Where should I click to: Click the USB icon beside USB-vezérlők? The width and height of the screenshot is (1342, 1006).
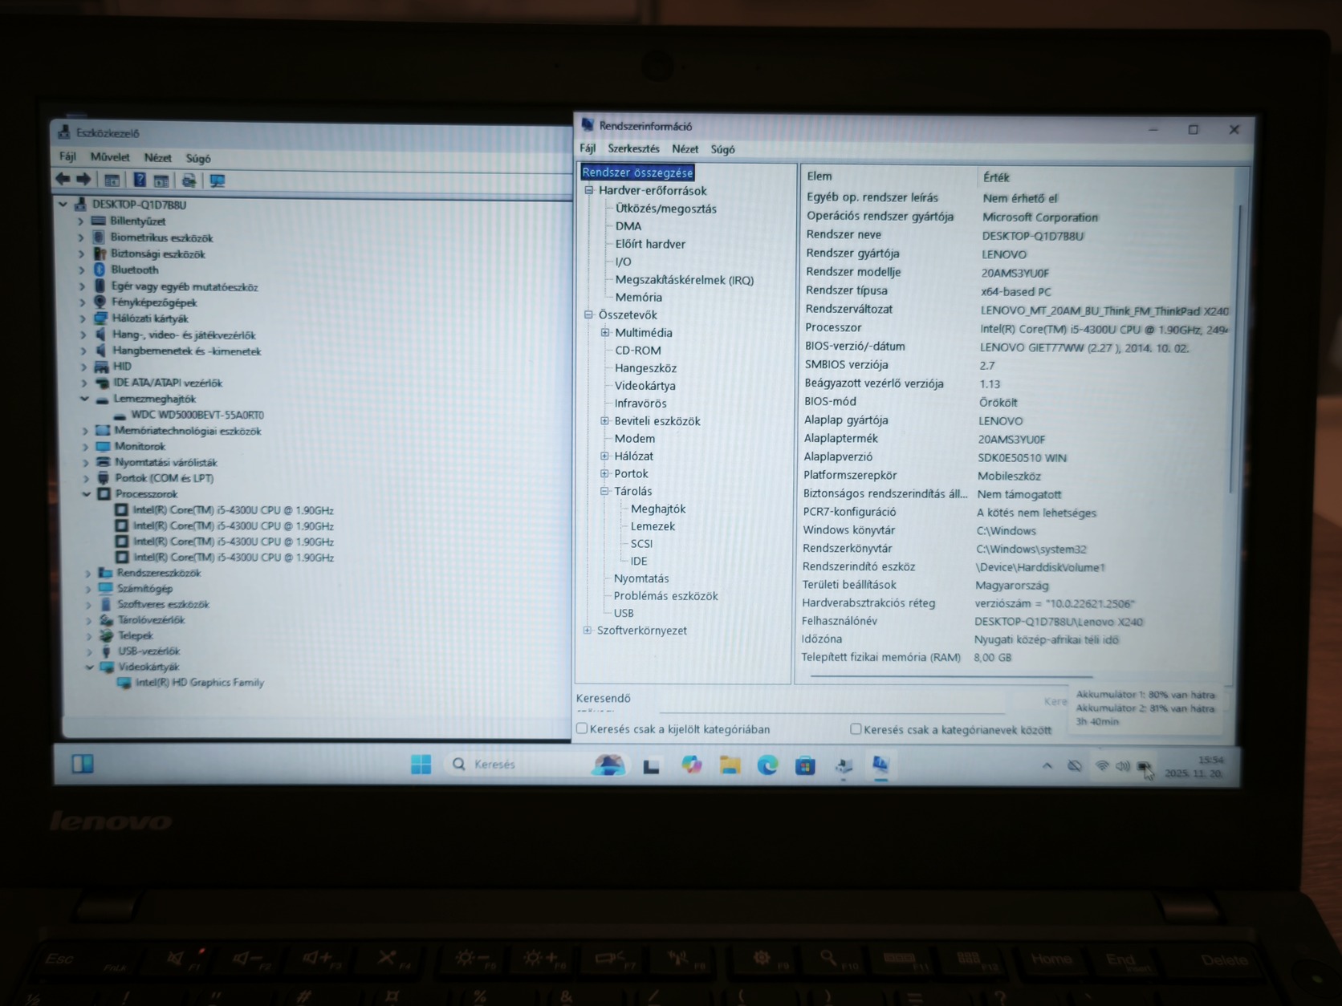point(106,651)
